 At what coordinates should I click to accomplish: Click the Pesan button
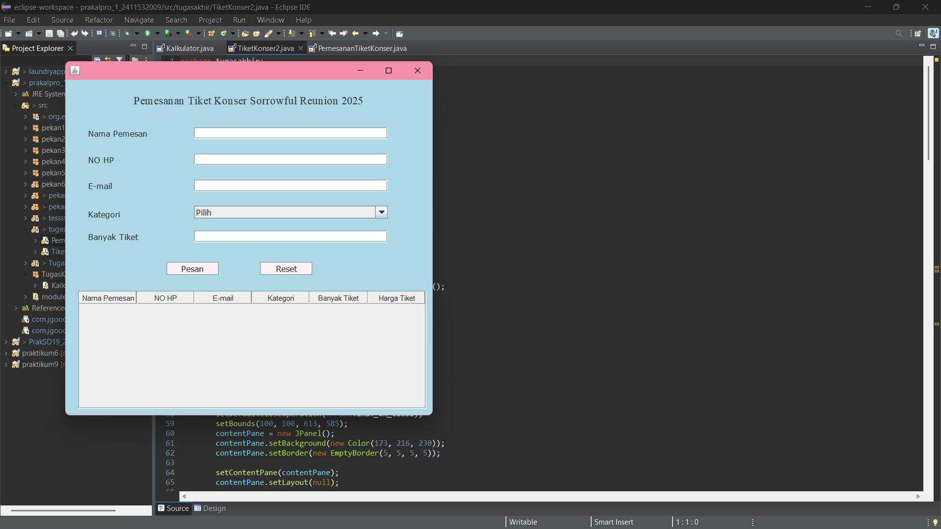[192, 269]
